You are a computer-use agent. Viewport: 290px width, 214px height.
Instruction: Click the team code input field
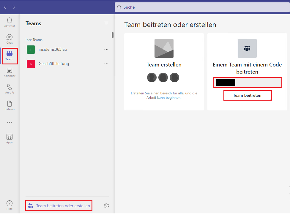coord(247,82)
